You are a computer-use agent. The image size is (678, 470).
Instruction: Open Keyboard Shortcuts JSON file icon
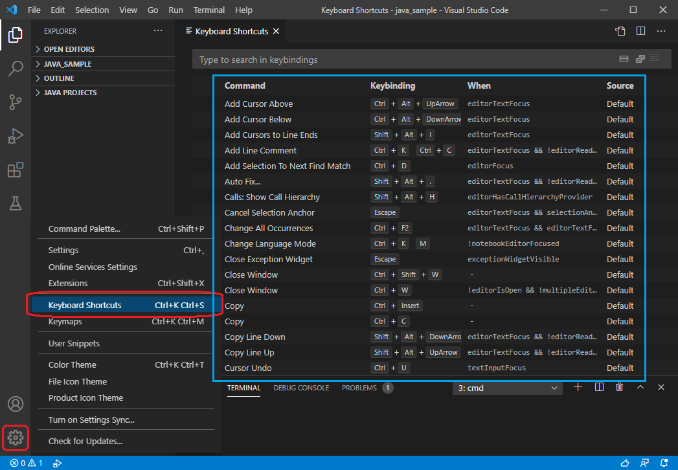pos(620,31)
